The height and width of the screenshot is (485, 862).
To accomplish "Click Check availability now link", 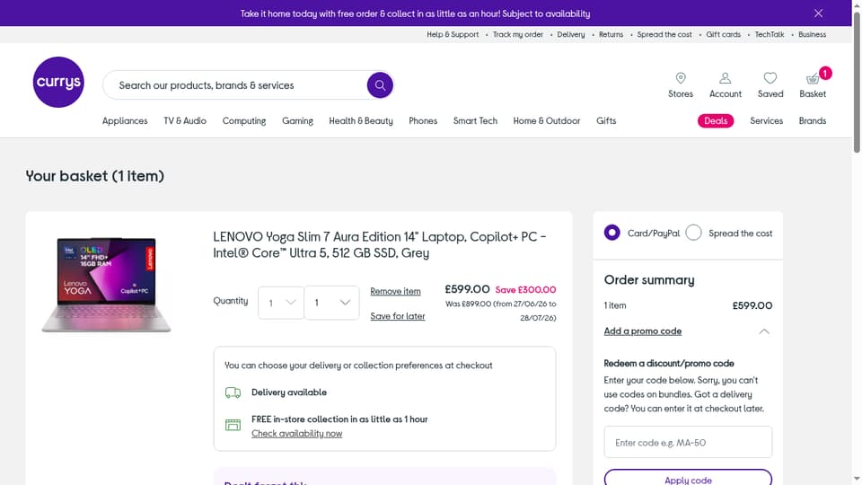I will tap(297, 433).
